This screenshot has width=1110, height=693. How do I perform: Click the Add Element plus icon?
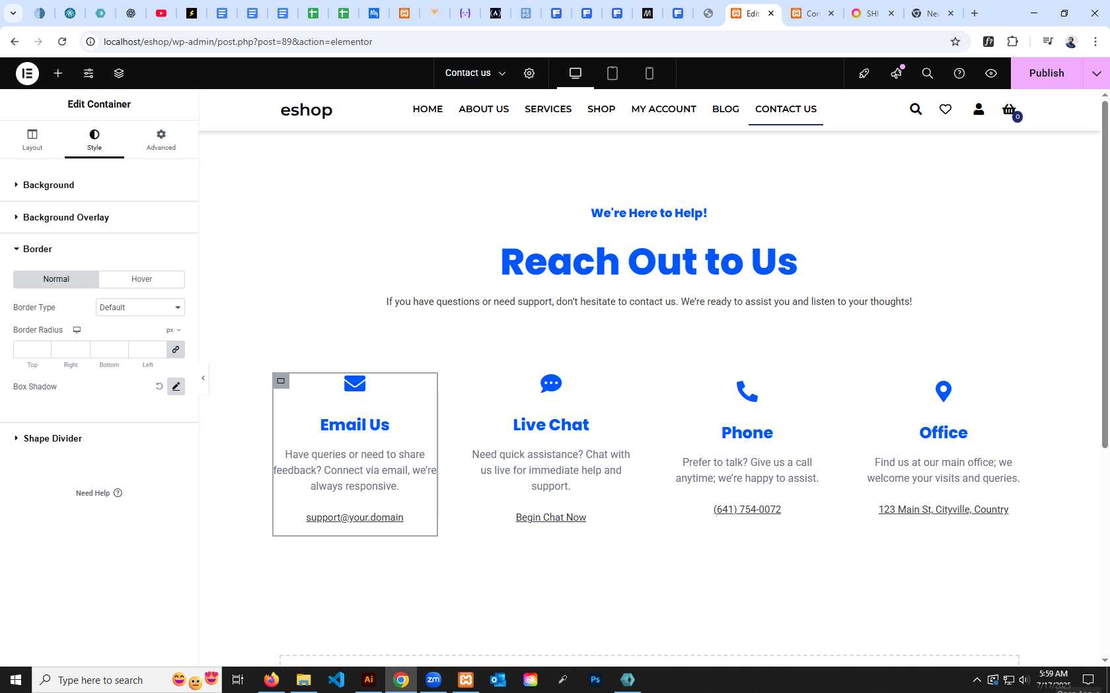58,73
